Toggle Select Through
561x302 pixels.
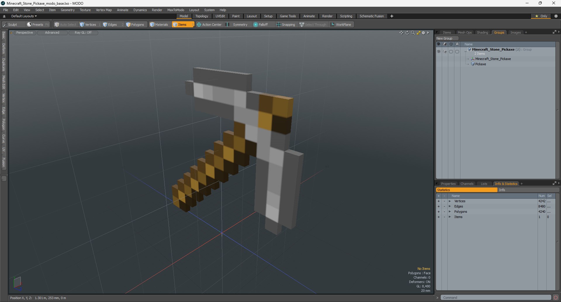coord(313,25)
